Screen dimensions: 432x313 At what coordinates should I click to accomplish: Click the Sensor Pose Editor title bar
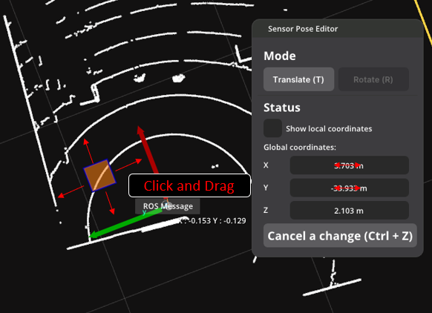click(338, 29)
